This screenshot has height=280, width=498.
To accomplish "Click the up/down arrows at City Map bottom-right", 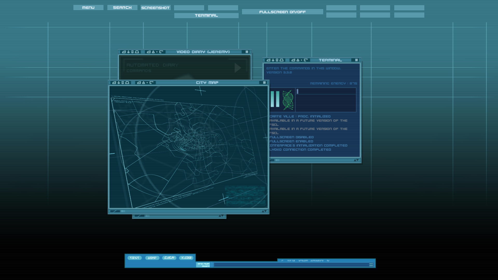I will click(x=264, y=211).
